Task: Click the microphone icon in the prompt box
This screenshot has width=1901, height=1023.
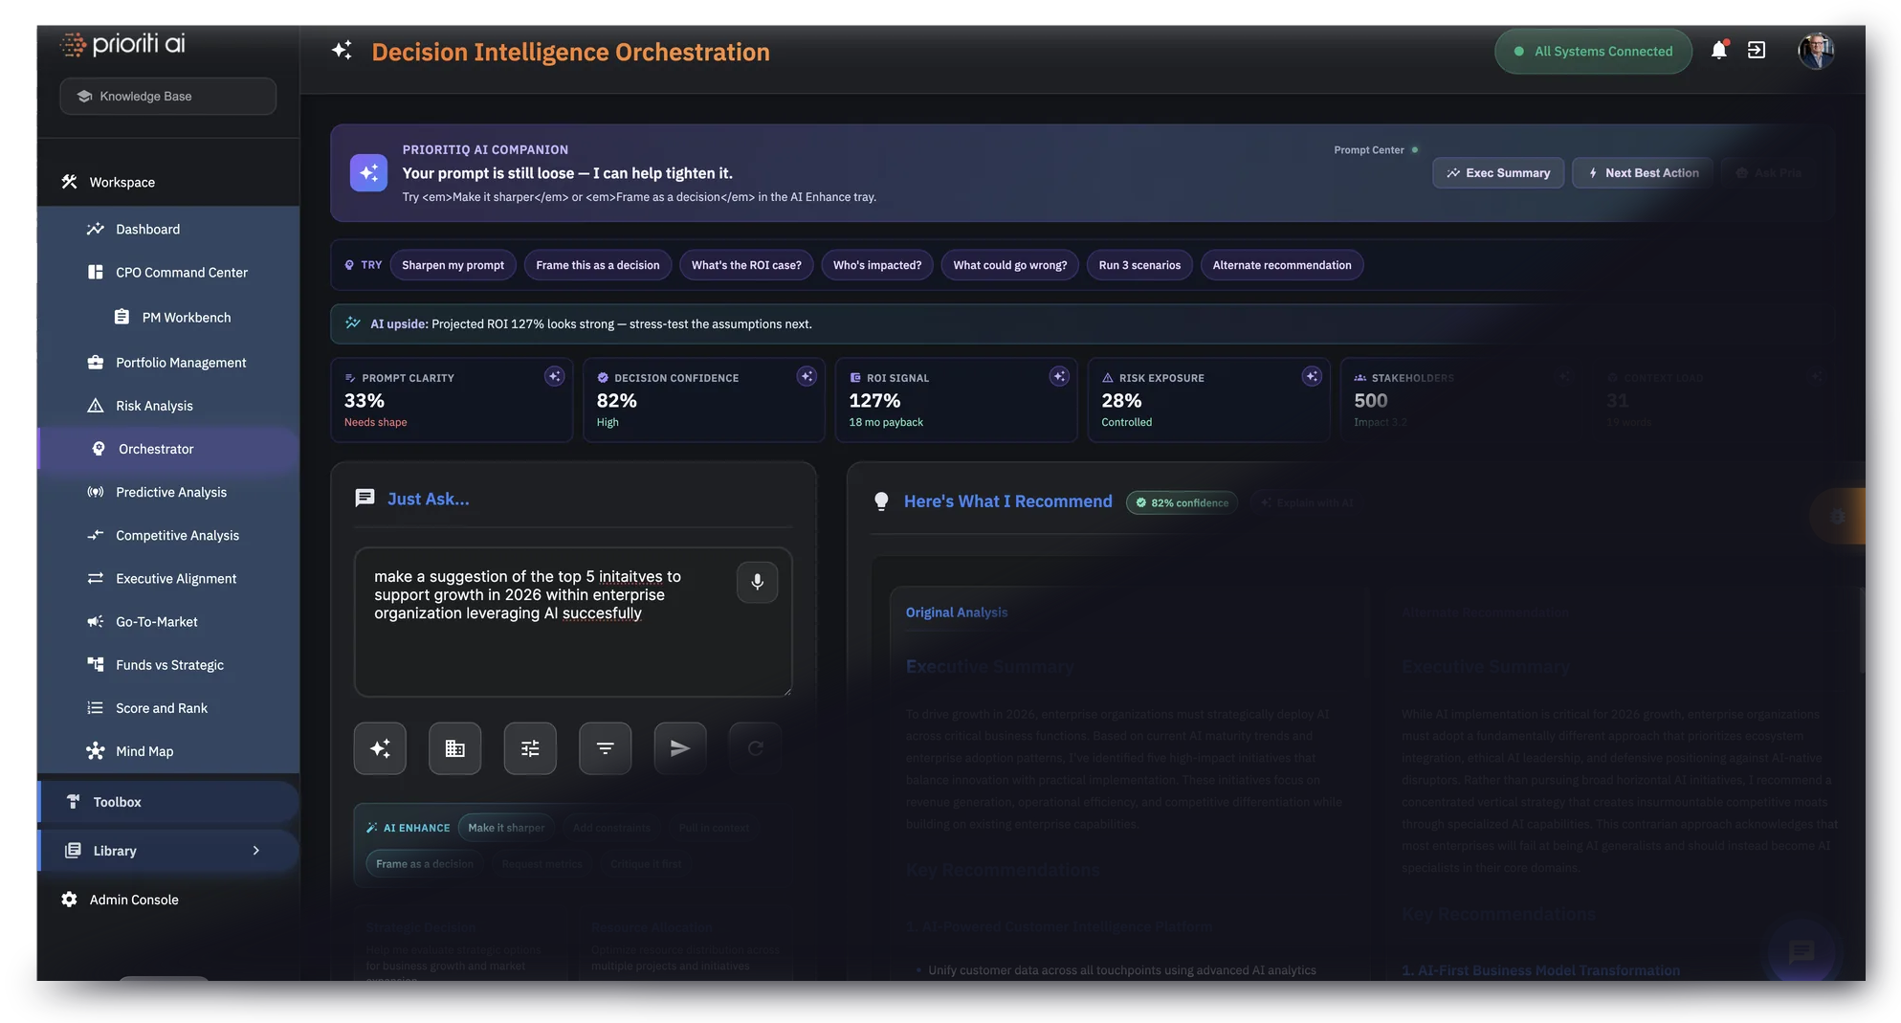Action: (x=757, y=582)
